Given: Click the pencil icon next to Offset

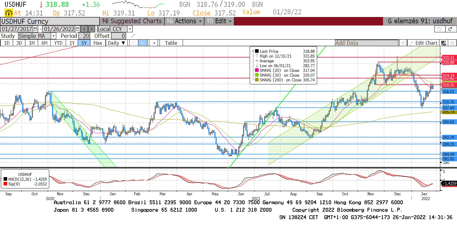Looking at the screenshot, I should [x=133, y=36].
